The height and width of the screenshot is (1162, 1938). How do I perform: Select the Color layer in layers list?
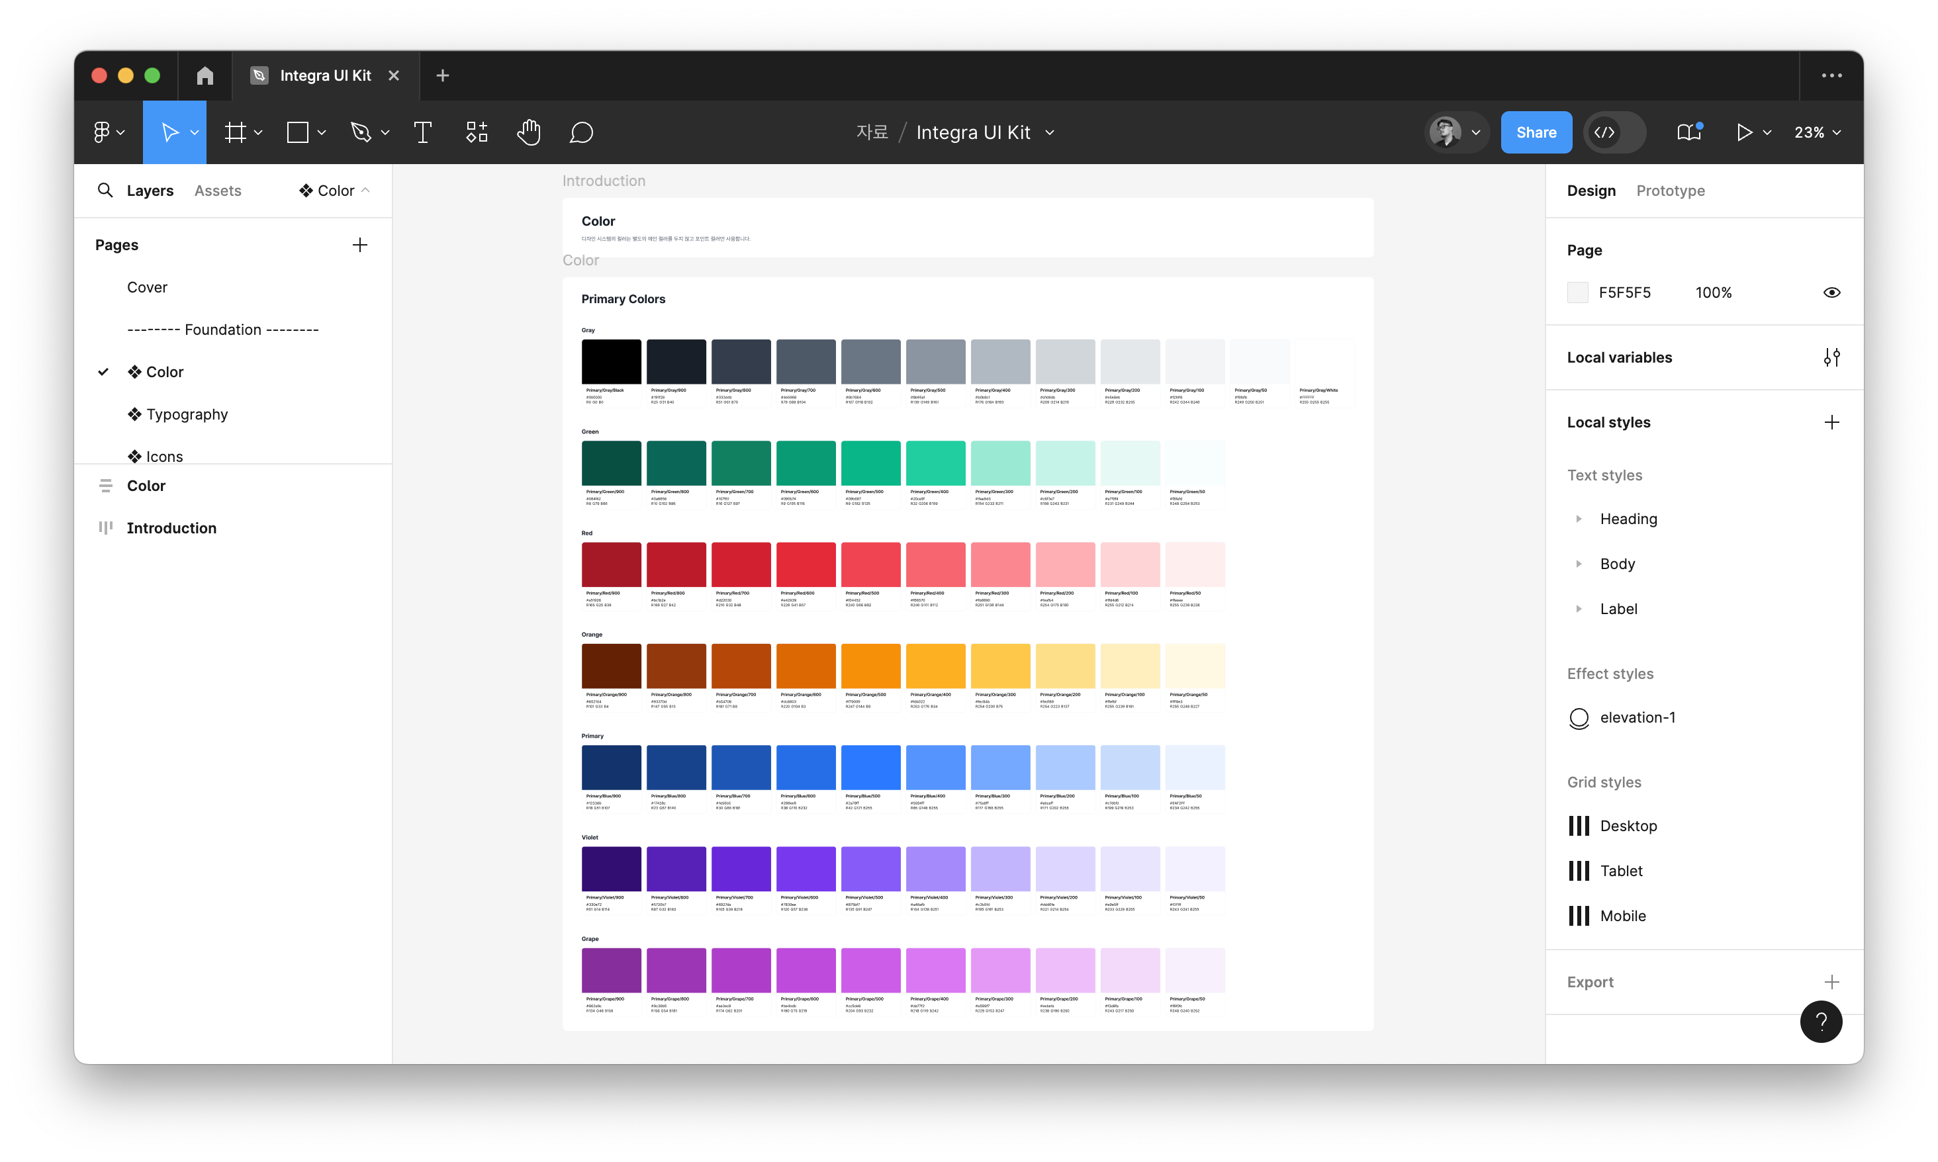(x=146, y=486)
